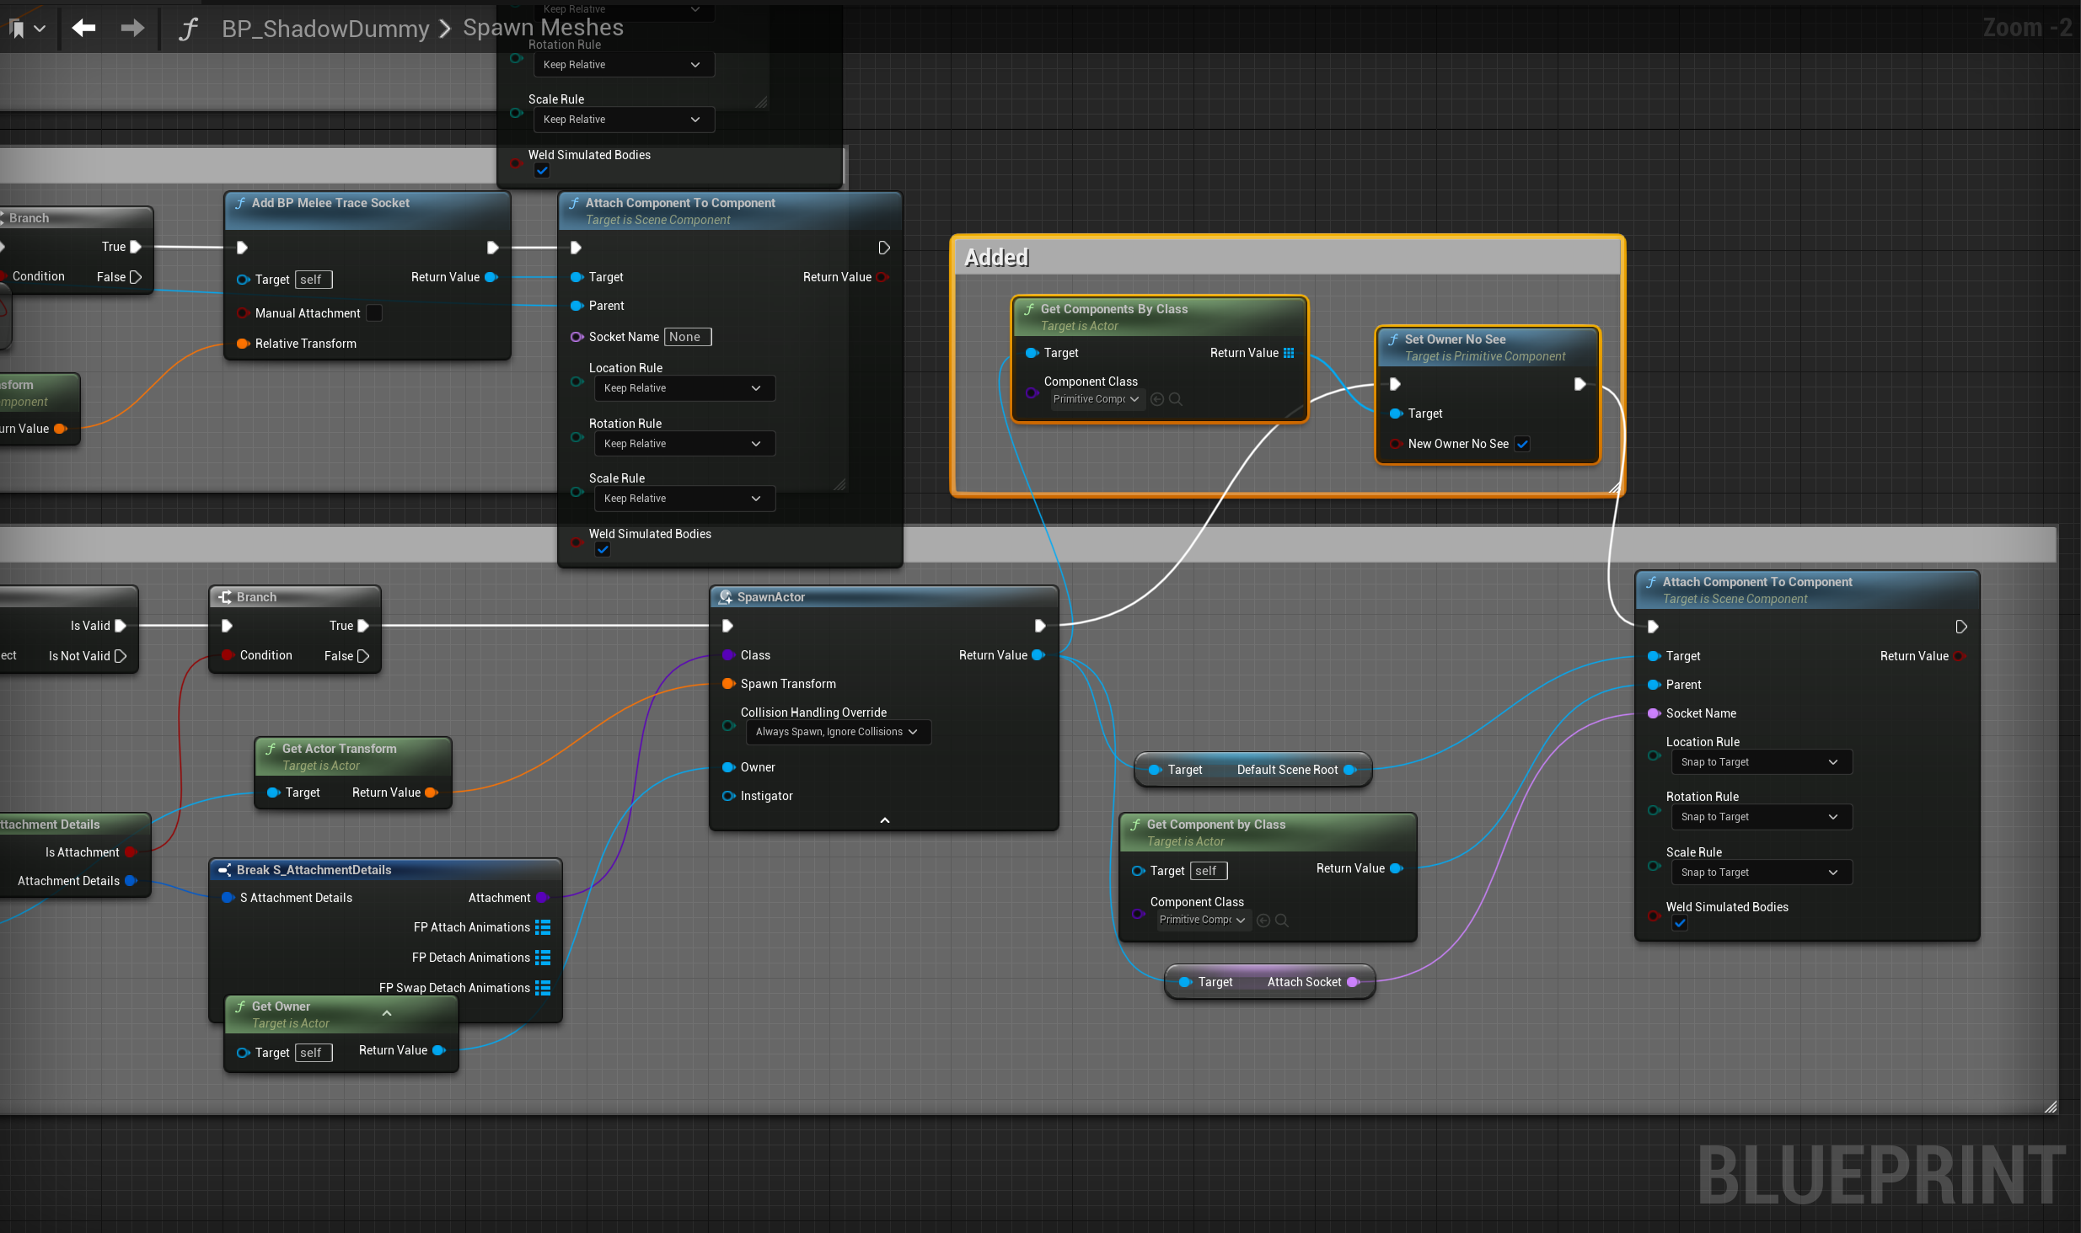Click SpawnActor's output execution pin

point(1040,626)
